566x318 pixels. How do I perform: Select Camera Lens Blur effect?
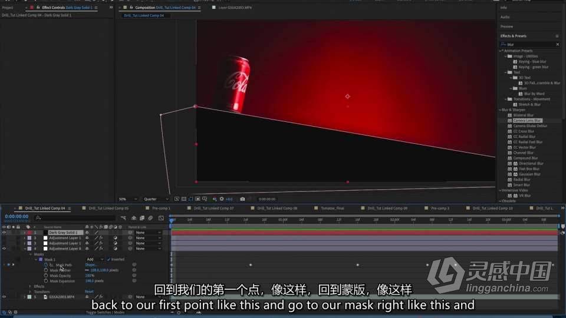tap(527, 121)
